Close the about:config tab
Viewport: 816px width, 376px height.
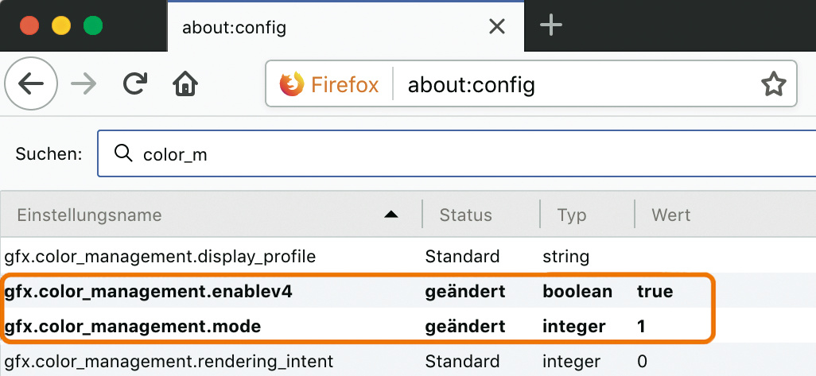[x=497, y=27]
